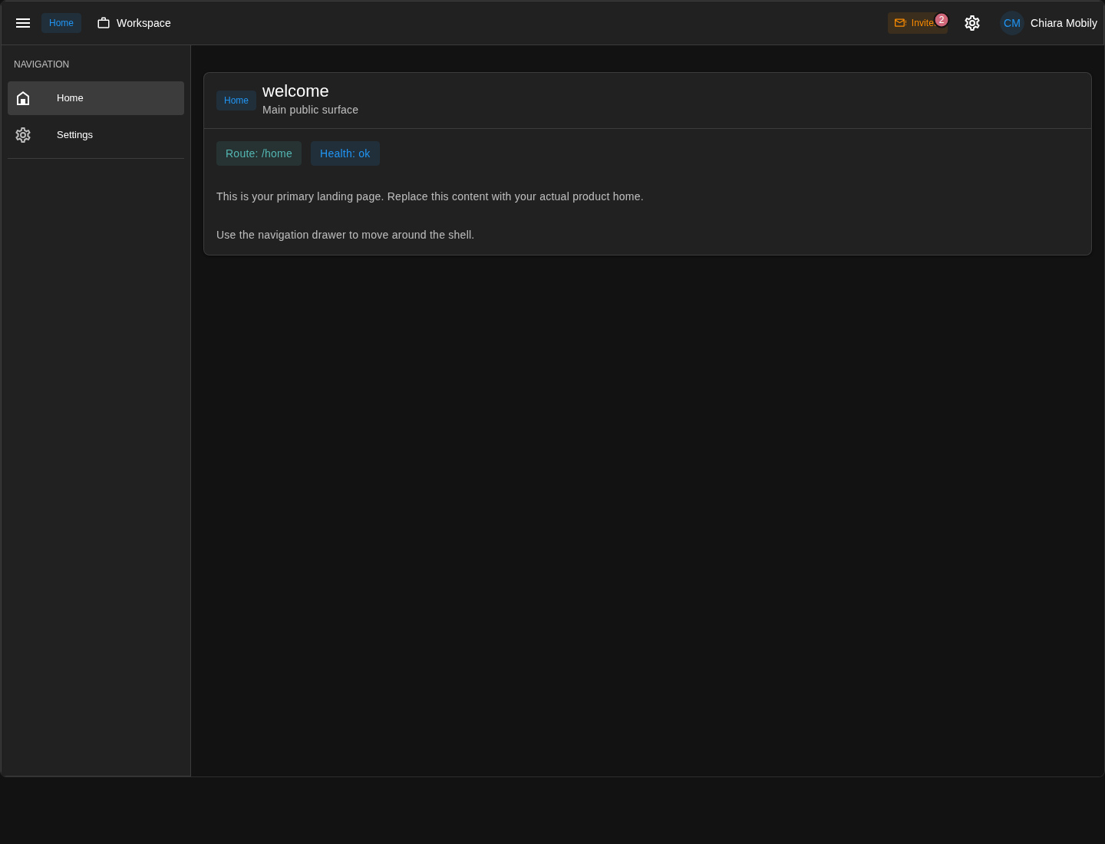Open the Workspace label in header

pos(143,23)
